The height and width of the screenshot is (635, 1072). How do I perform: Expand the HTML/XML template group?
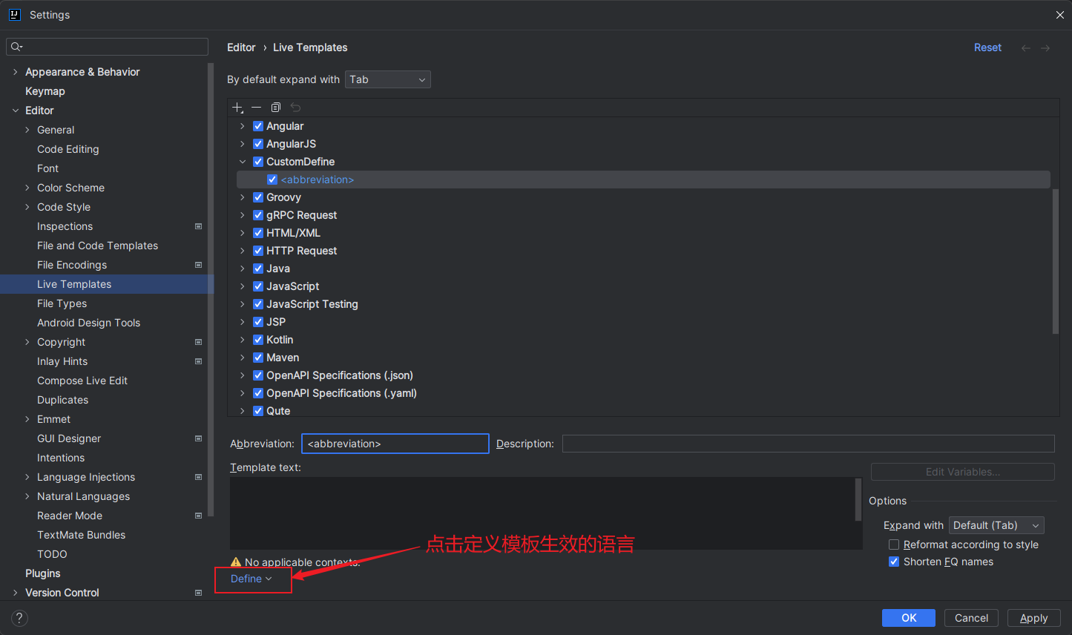243,233
